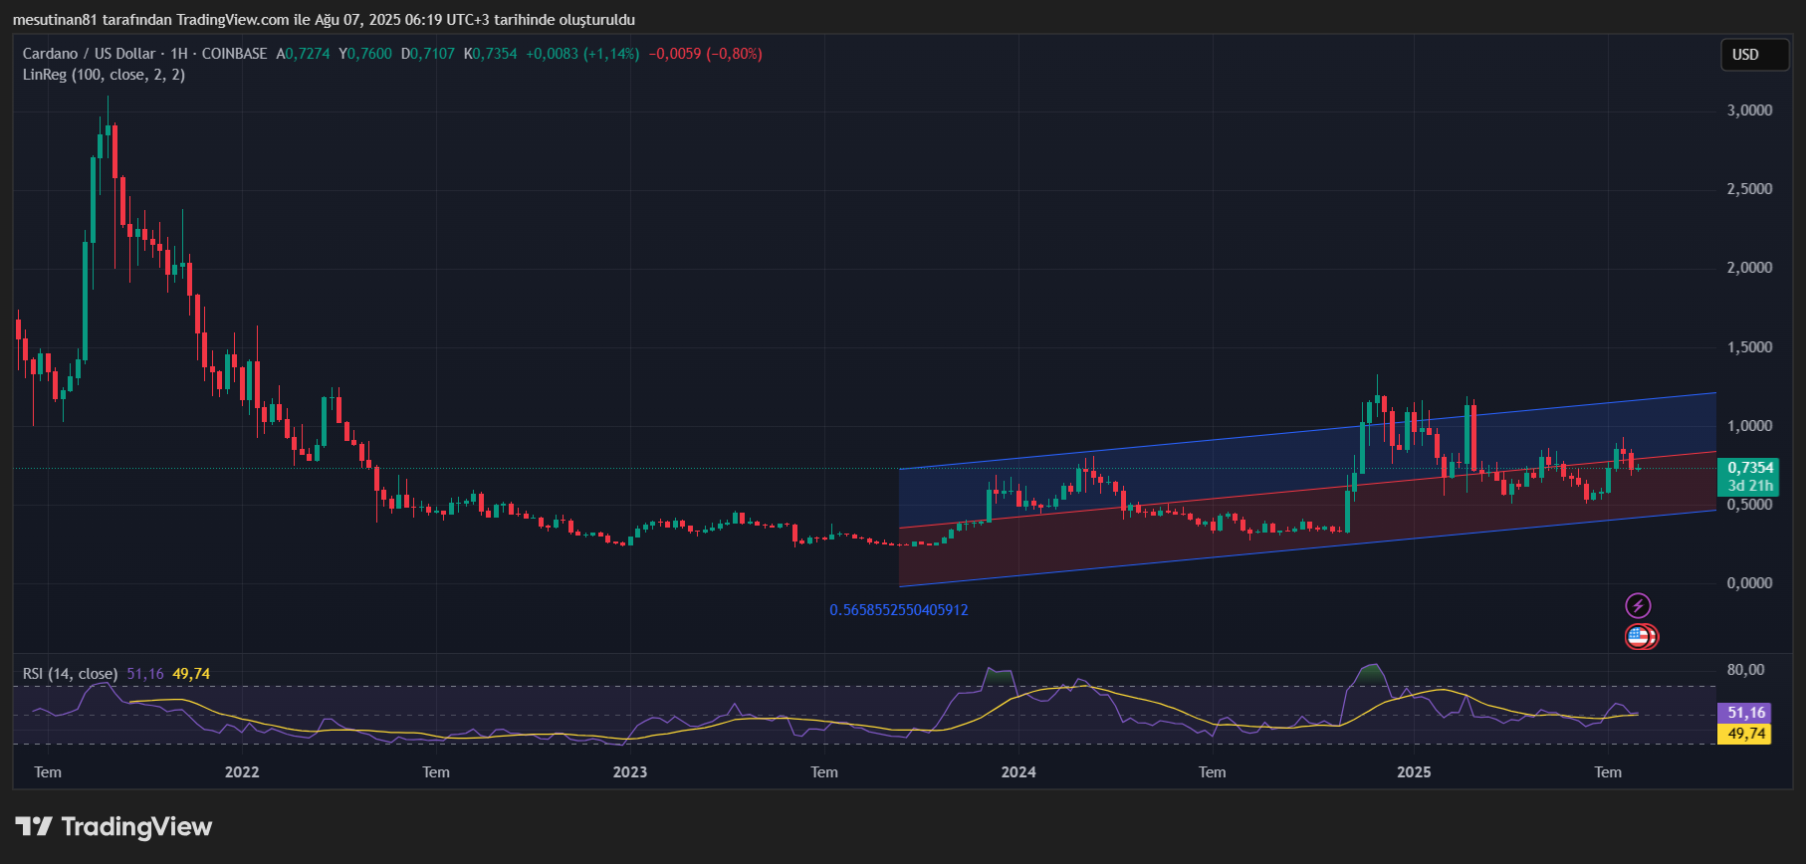Click the 2023 time axis label
The width and height of the screenshot is (1806, 864).
coord(630,772)
